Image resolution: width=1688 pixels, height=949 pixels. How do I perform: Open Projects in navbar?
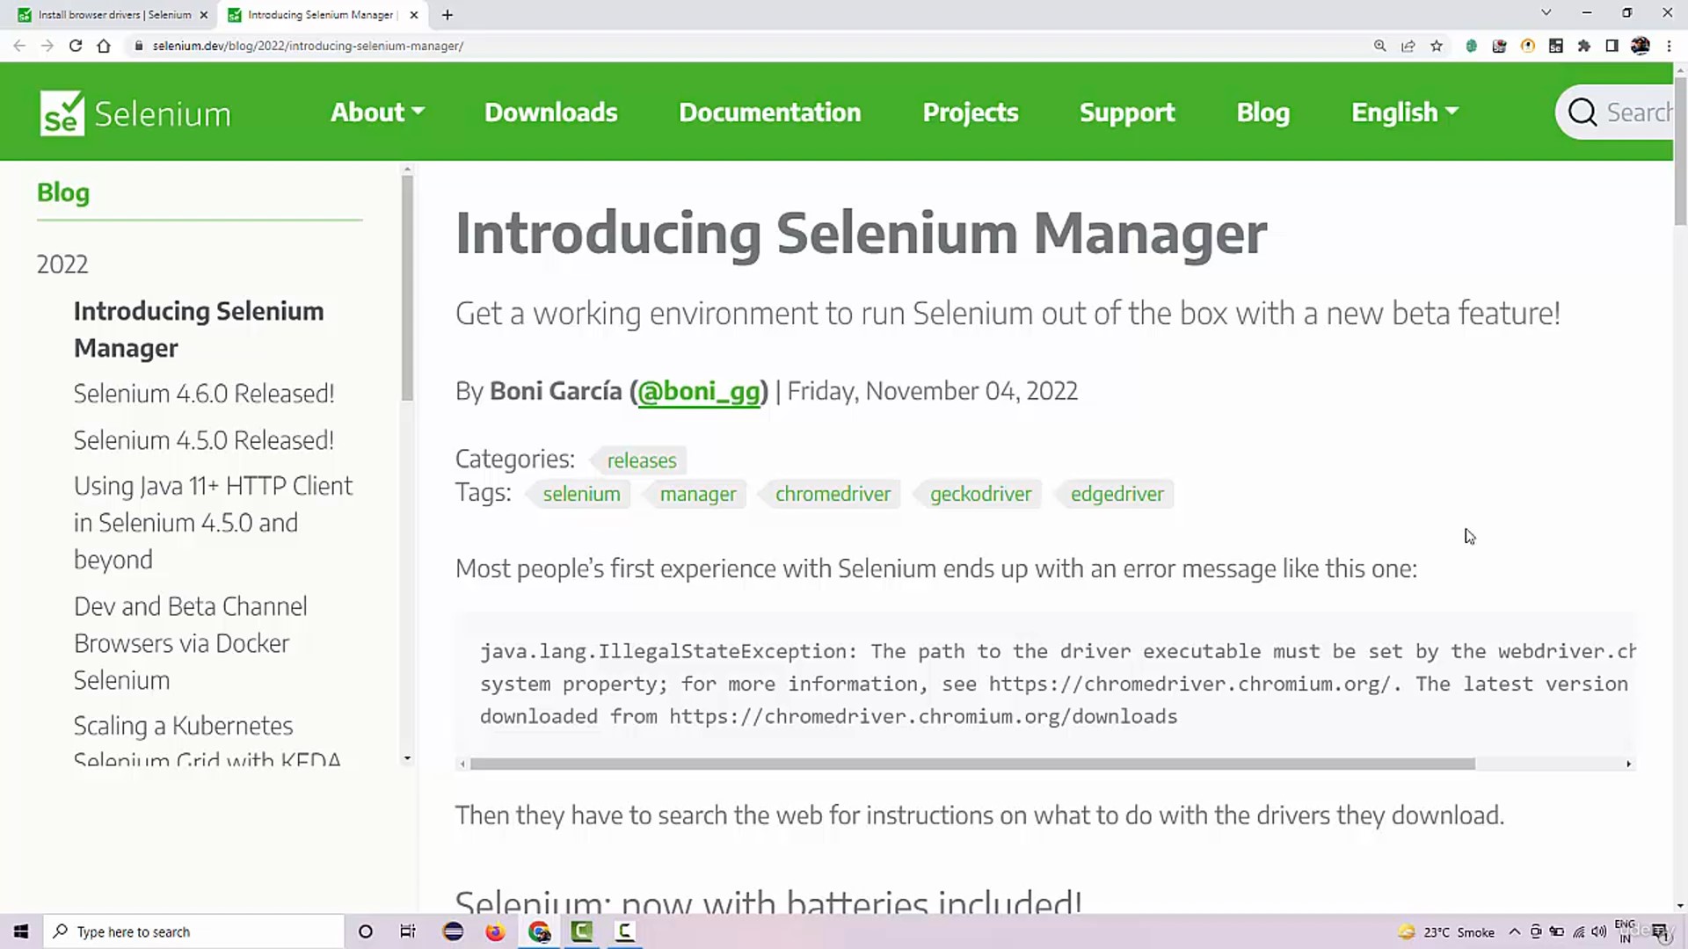coord(971,112)
